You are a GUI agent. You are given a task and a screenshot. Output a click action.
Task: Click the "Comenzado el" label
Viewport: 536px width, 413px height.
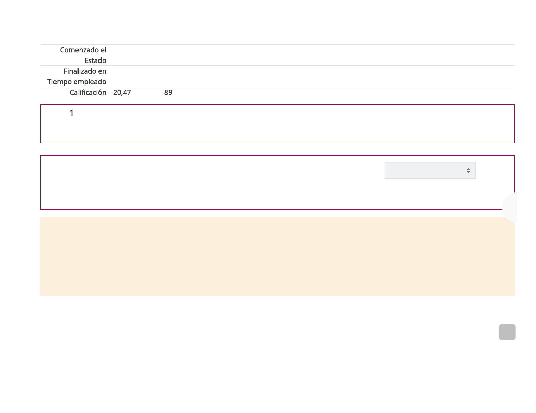pyautogui.click(x=83, y=50)
